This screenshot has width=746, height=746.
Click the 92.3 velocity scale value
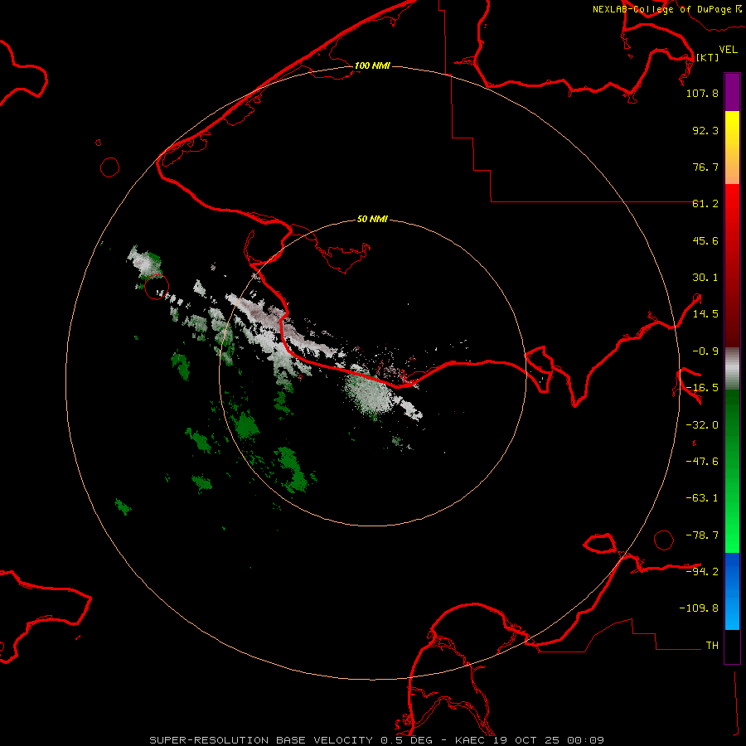pyautogui.click(x=705, y=130)
